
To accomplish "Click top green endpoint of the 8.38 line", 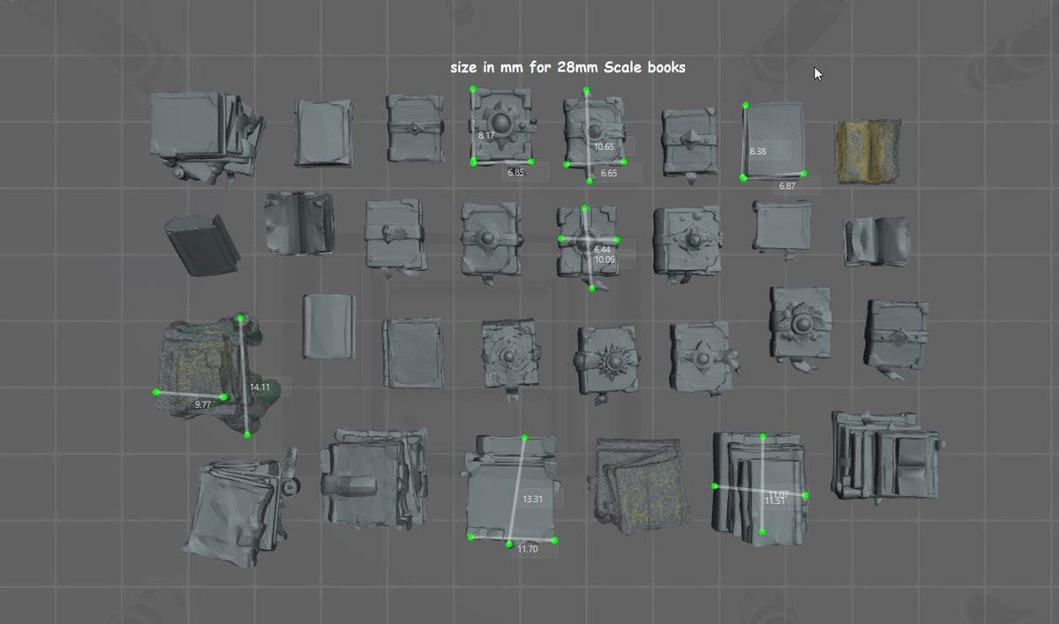I will pos(746,105).
